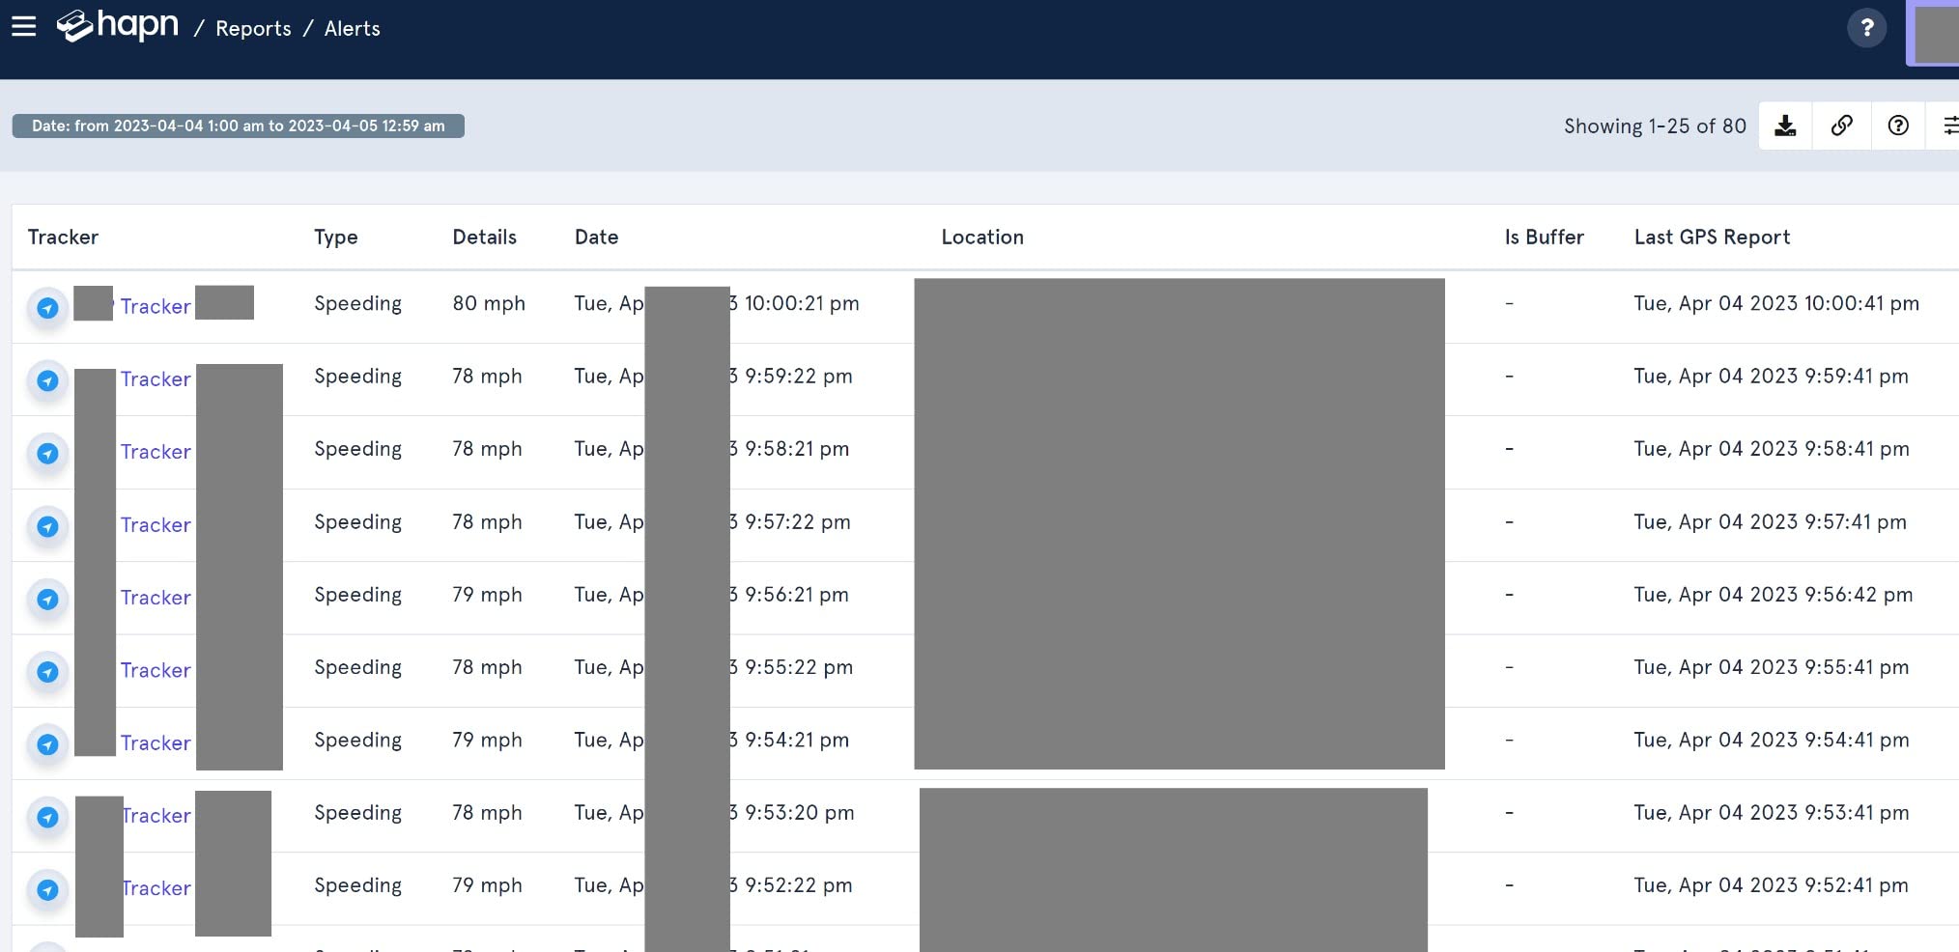Locate tracker icon for 9:52:22 pm alert
1959x952 pixels.
[x=47, y=890]
